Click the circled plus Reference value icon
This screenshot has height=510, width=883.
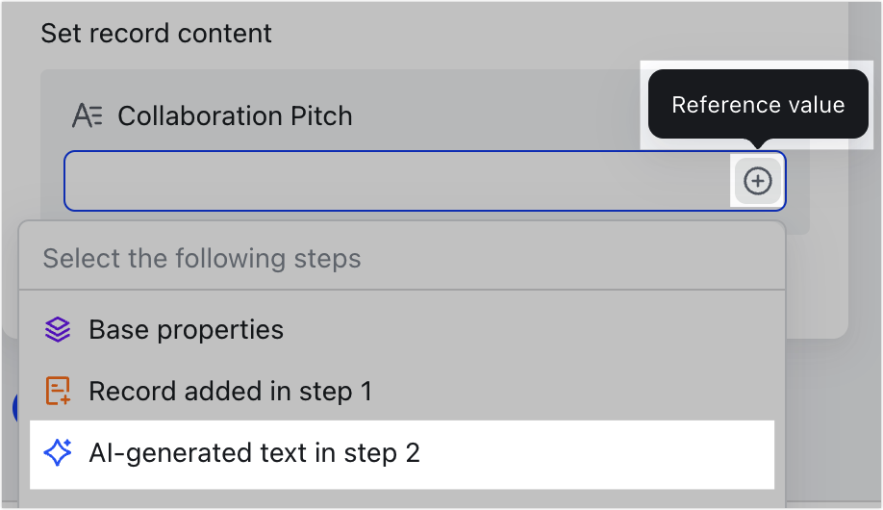pos(757,181)
